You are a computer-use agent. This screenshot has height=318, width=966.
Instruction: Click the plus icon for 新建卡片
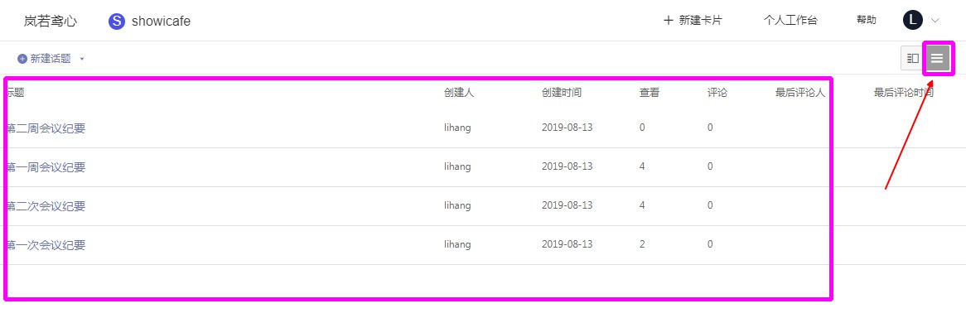pyautogui.click(x=669, y=21)
